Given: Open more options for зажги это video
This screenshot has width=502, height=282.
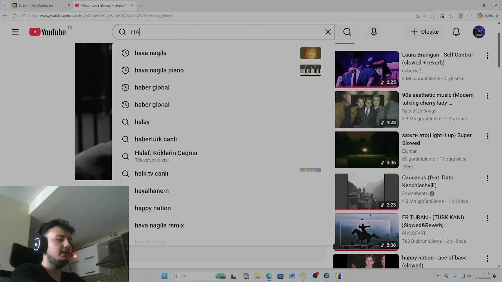Looking at the screenshot, I should (x=487, y=136).
